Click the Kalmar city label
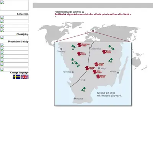Viewport: 153px width, 153px height. pyautogui.click(x=113, y=72)
